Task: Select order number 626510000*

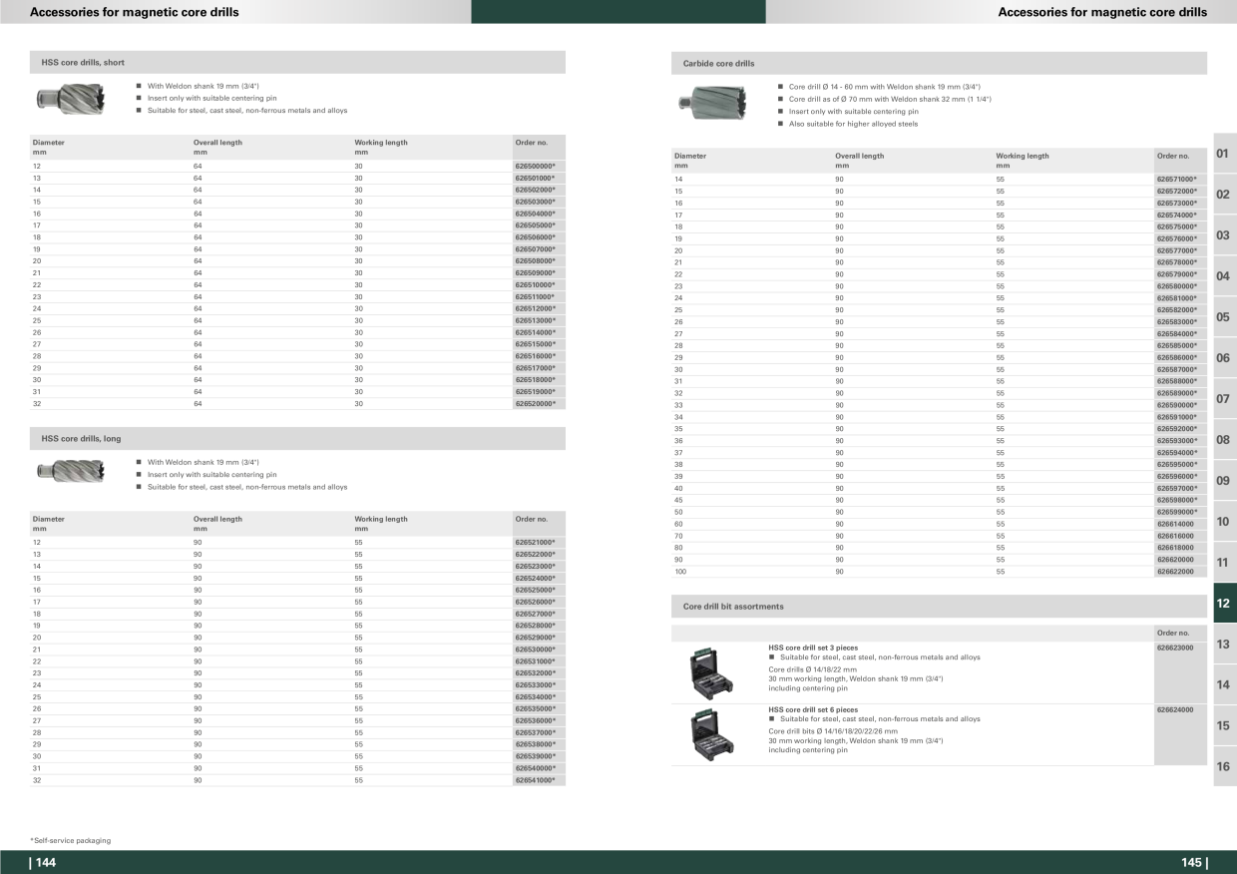Action: 535,284
